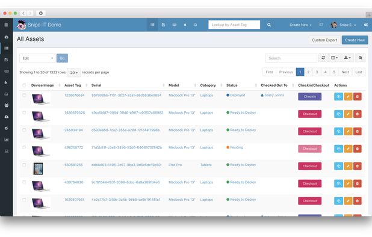Click the browser back arrow
Screen dimensions: 372x237
tap(23, 13)
